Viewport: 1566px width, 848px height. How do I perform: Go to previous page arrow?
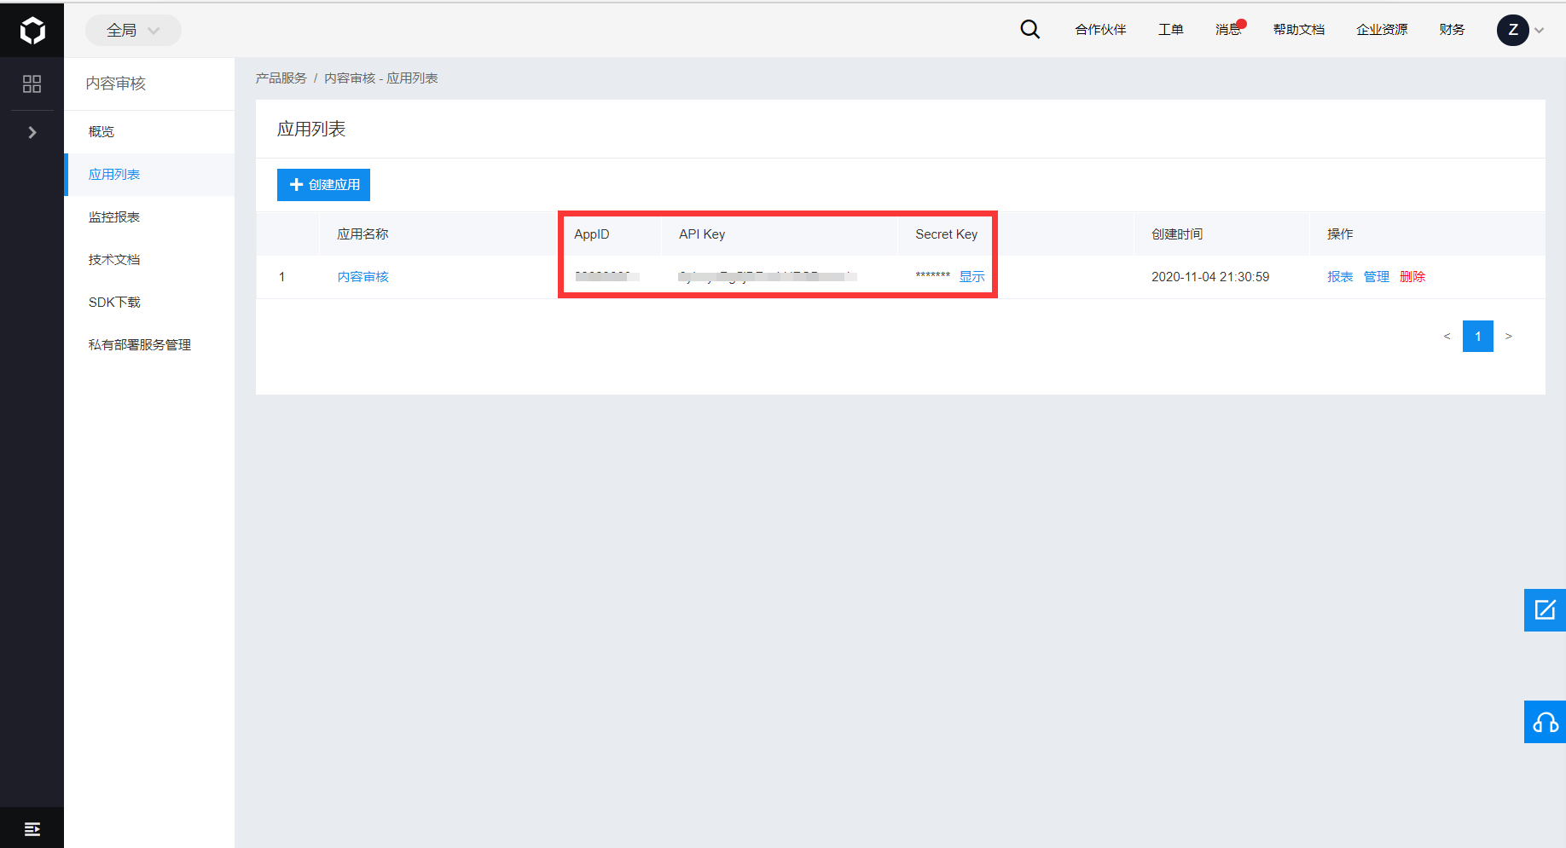pos(1447,337)
